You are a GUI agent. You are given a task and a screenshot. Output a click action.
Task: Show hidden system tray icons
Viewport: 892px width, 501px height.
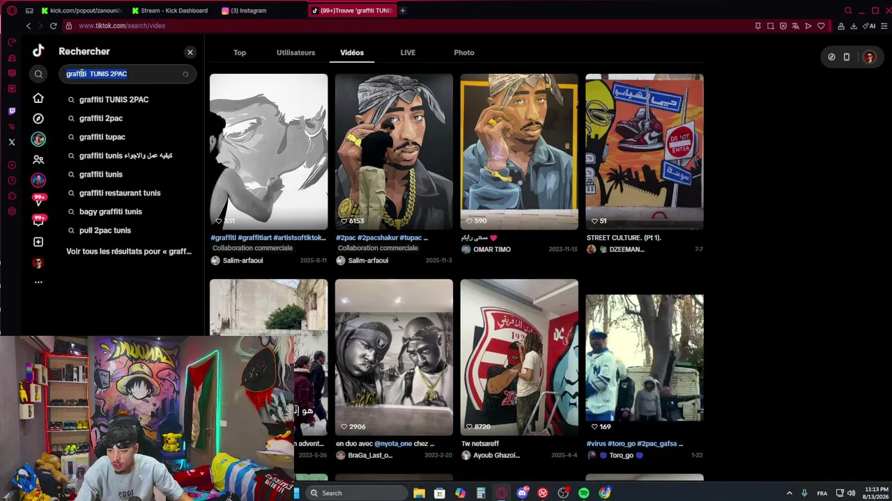[x=790, y=493]
